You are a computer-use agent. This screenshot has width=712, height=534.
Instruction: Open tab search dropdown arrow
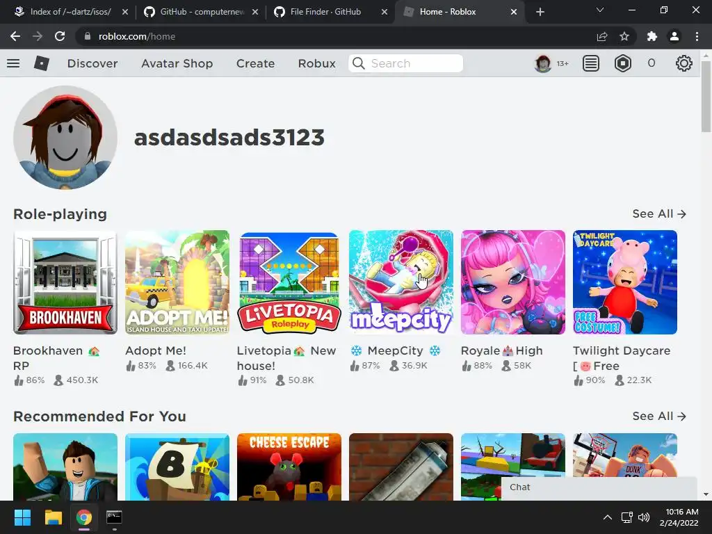(x=600, y=10)
